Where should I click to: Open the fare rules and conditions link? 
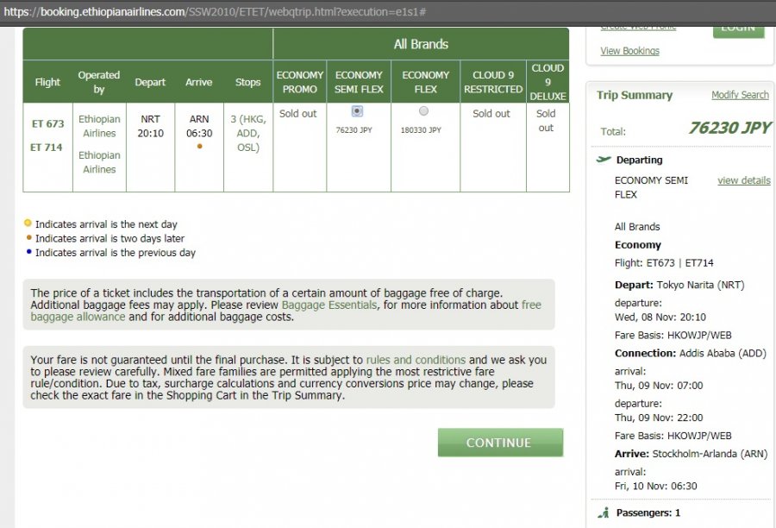(416, 360)
